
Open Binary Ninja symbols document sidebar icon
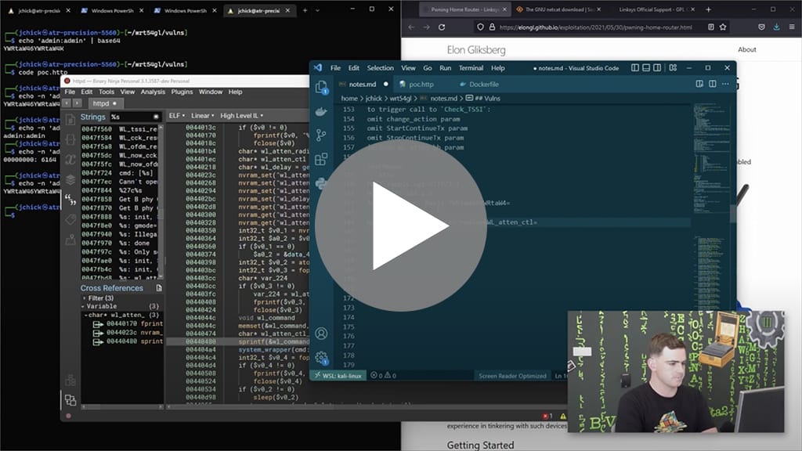click(x=70, y=120)
